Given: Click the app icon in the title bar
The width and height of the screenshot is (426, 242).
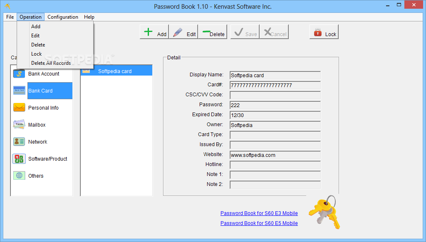Looking at the screenshot, I should pos(7,6).
